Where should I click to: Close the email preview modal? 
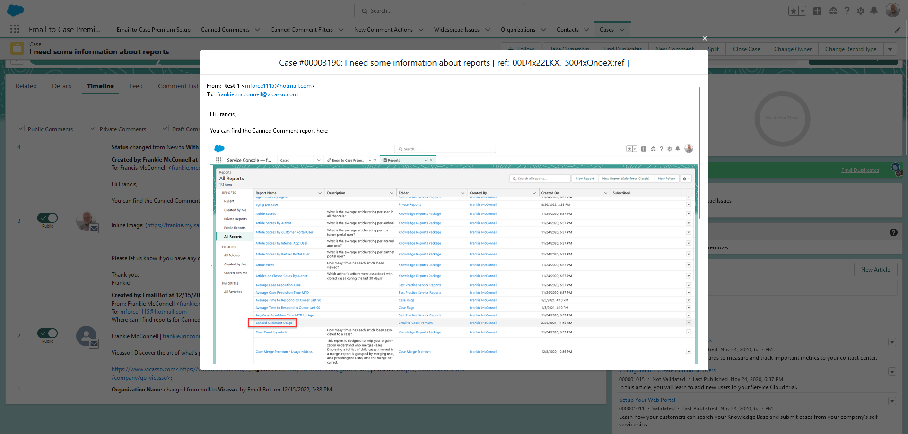705,38
